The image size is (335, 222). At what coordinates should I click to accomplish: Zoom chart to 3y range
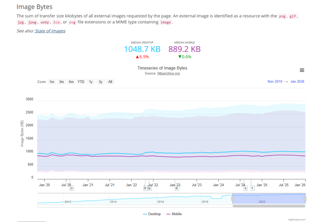tap(100, 82)
